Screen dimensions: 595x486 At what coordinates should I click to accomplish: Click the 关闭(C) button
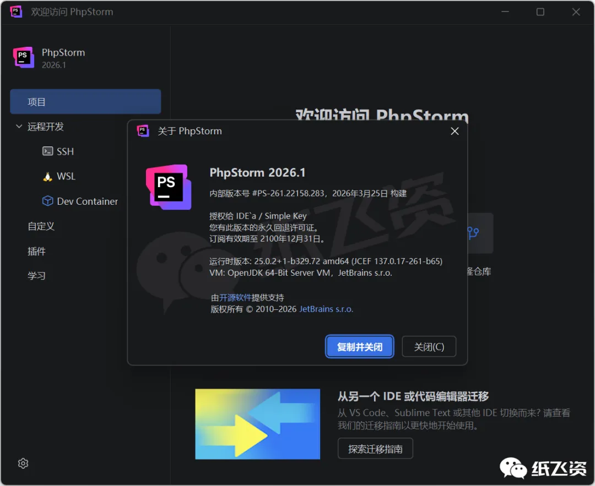(429, 347)
